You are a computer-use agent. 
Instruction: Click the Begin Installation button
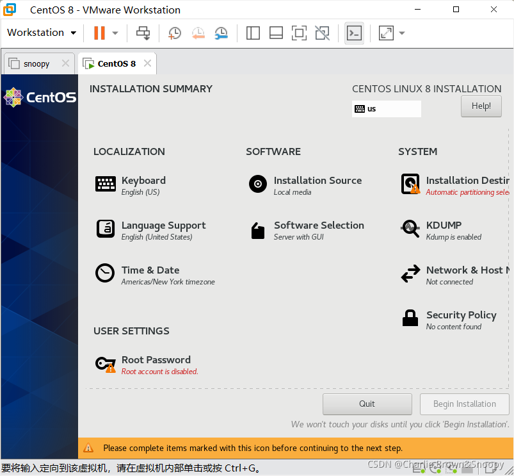coord(465,404)
